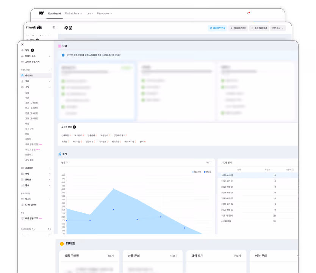316x273 pixels.
Task: Open 쇼핑 설정 in sidebar
Action: 30,160
